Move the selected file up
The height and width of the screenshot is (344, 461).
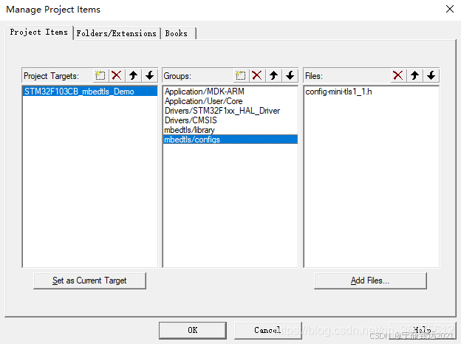click(415, 75)
